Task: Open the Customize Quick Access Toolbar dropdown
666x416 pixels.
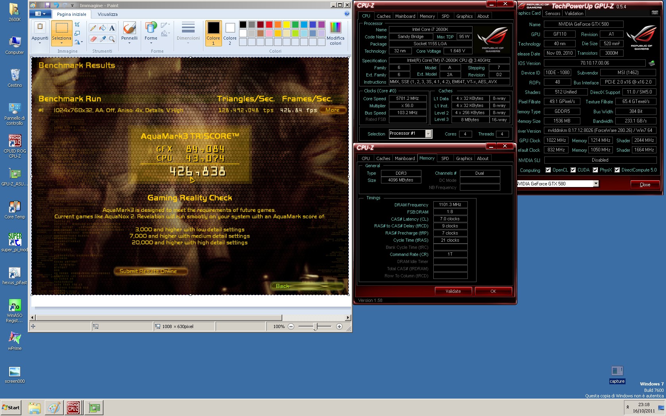Action: [x=72, y=6]
